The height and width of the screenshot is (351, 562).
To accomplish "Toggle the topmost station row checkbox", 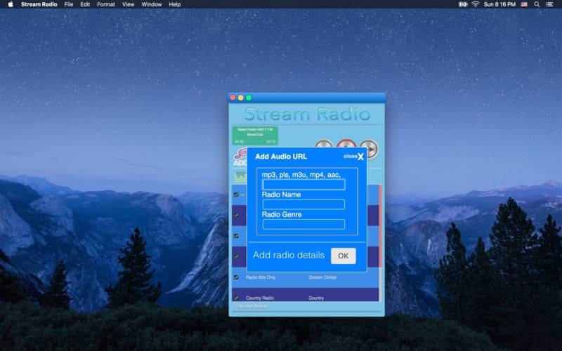I will pos(236,194).
